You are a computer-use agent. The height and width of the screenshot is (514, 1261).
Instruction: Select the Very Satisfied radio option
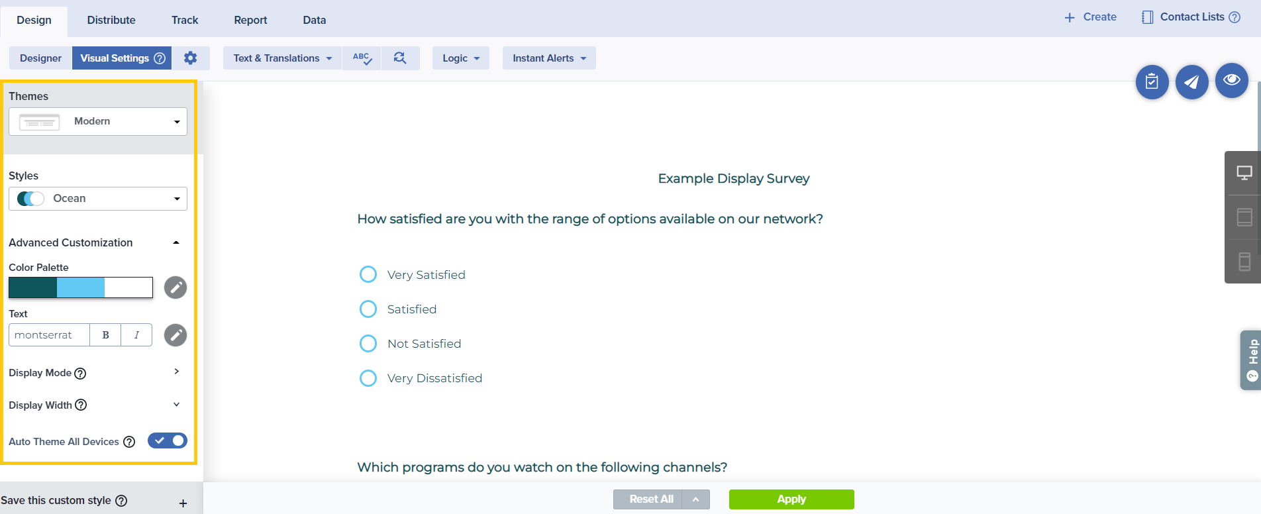[x=368, y=275]
